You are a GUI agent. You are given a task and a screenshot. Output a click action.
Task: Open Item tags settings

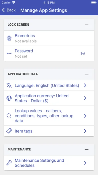point(49,131)
